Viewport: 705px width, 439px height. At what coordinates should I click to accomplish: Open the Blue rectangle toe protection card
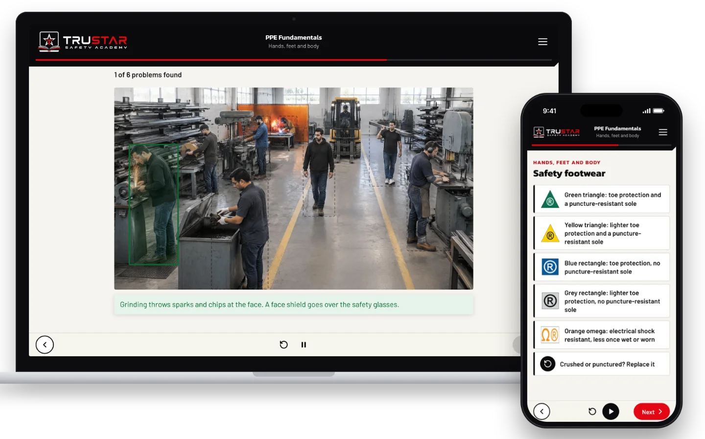602,267
